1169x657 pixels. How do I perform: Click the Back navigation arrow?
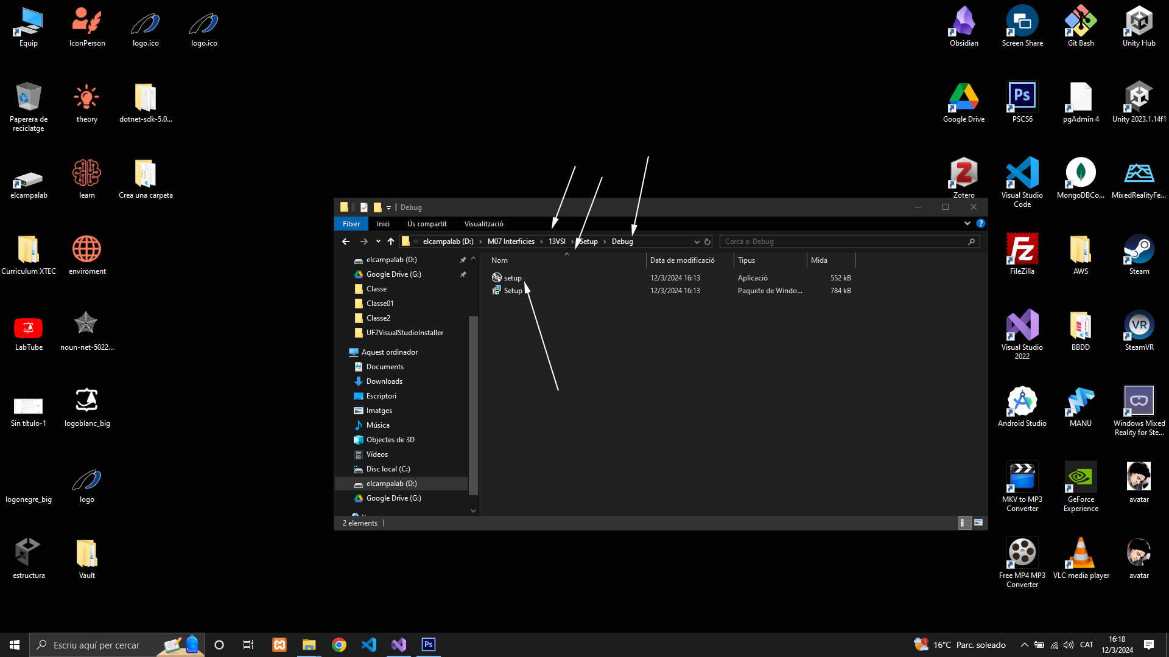point(346,242)
